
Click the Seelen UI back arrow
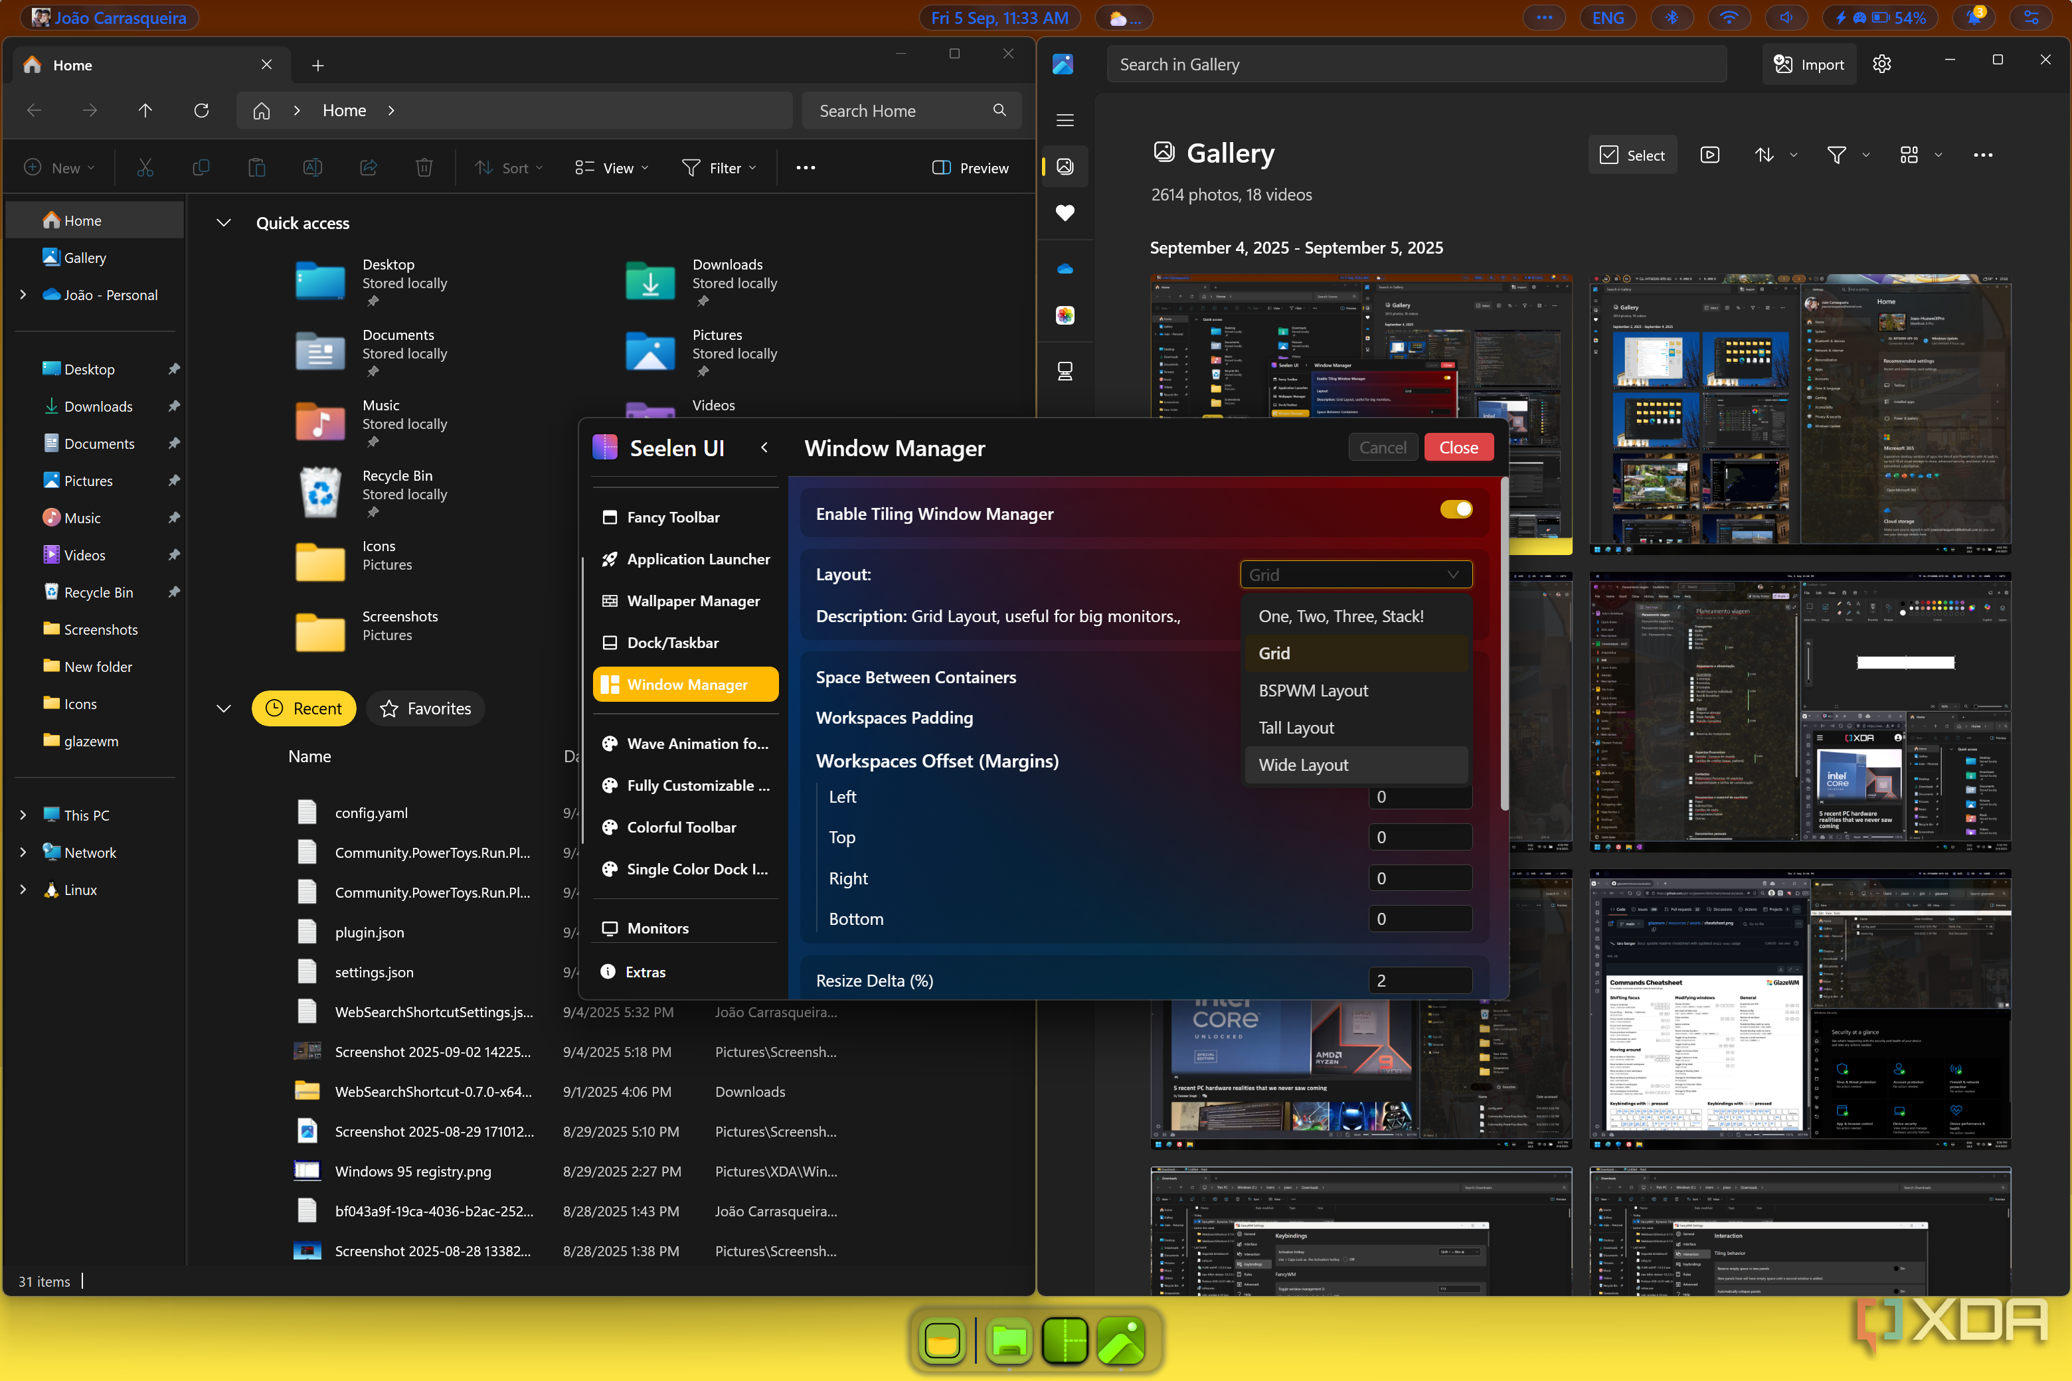pos(764,447)
